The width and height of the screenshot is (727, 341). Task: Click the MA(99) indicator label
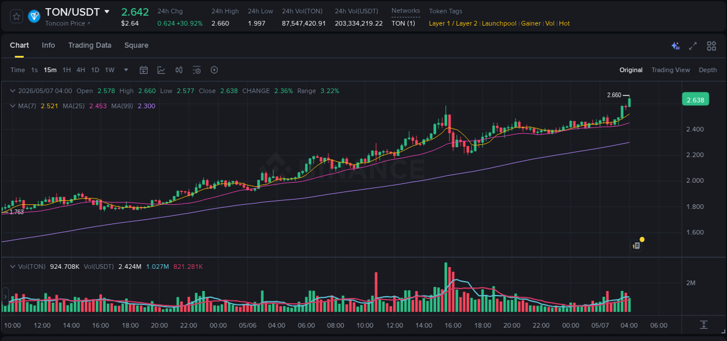tap(122, 106)
